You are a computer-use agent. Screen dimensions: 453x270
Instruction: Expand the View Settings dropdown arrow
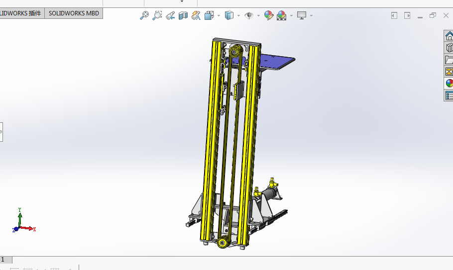tap(311, 15)
